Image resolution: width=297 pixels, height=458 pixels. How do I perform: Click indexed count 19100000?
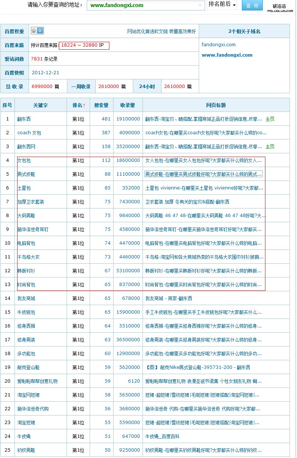(x=128, y=119)
